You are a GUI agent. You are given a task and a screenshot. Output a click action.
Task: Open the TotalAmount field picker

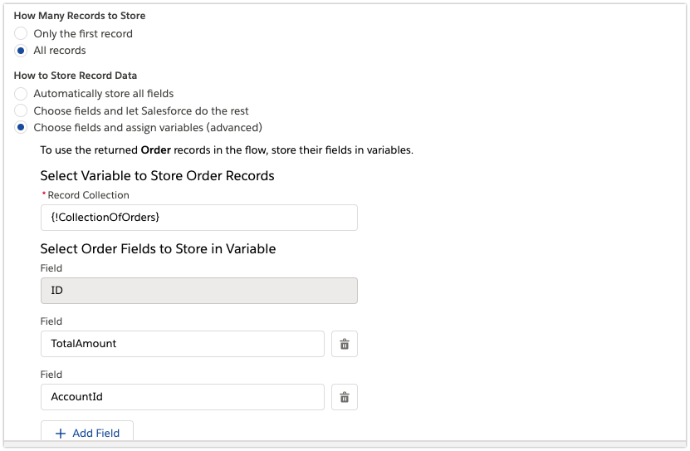click(x=182, y=344)
